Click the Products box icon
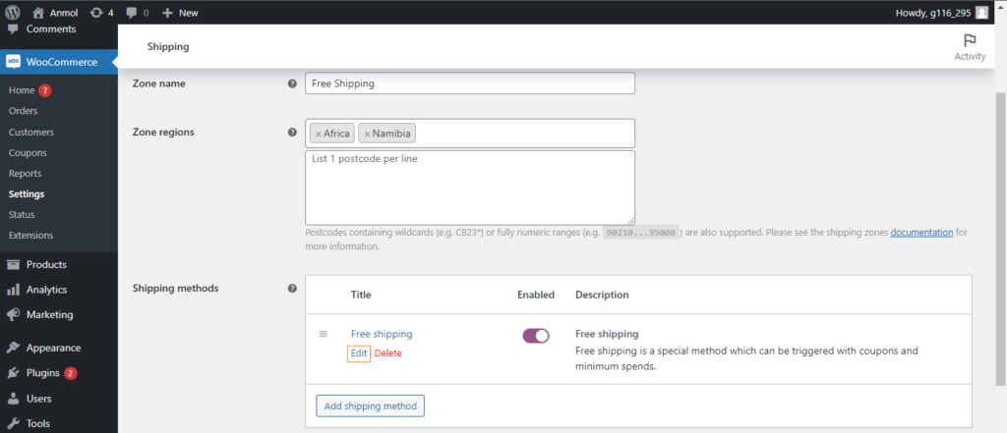This screenshot has width=1007, height=433. [13, 264]
